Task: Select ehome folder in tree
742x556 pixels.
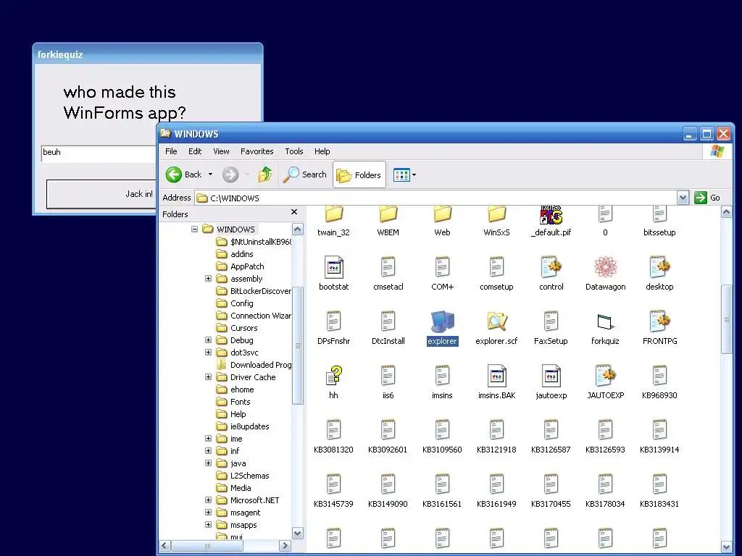Action: pyautogui.click(x=242, y=389)
